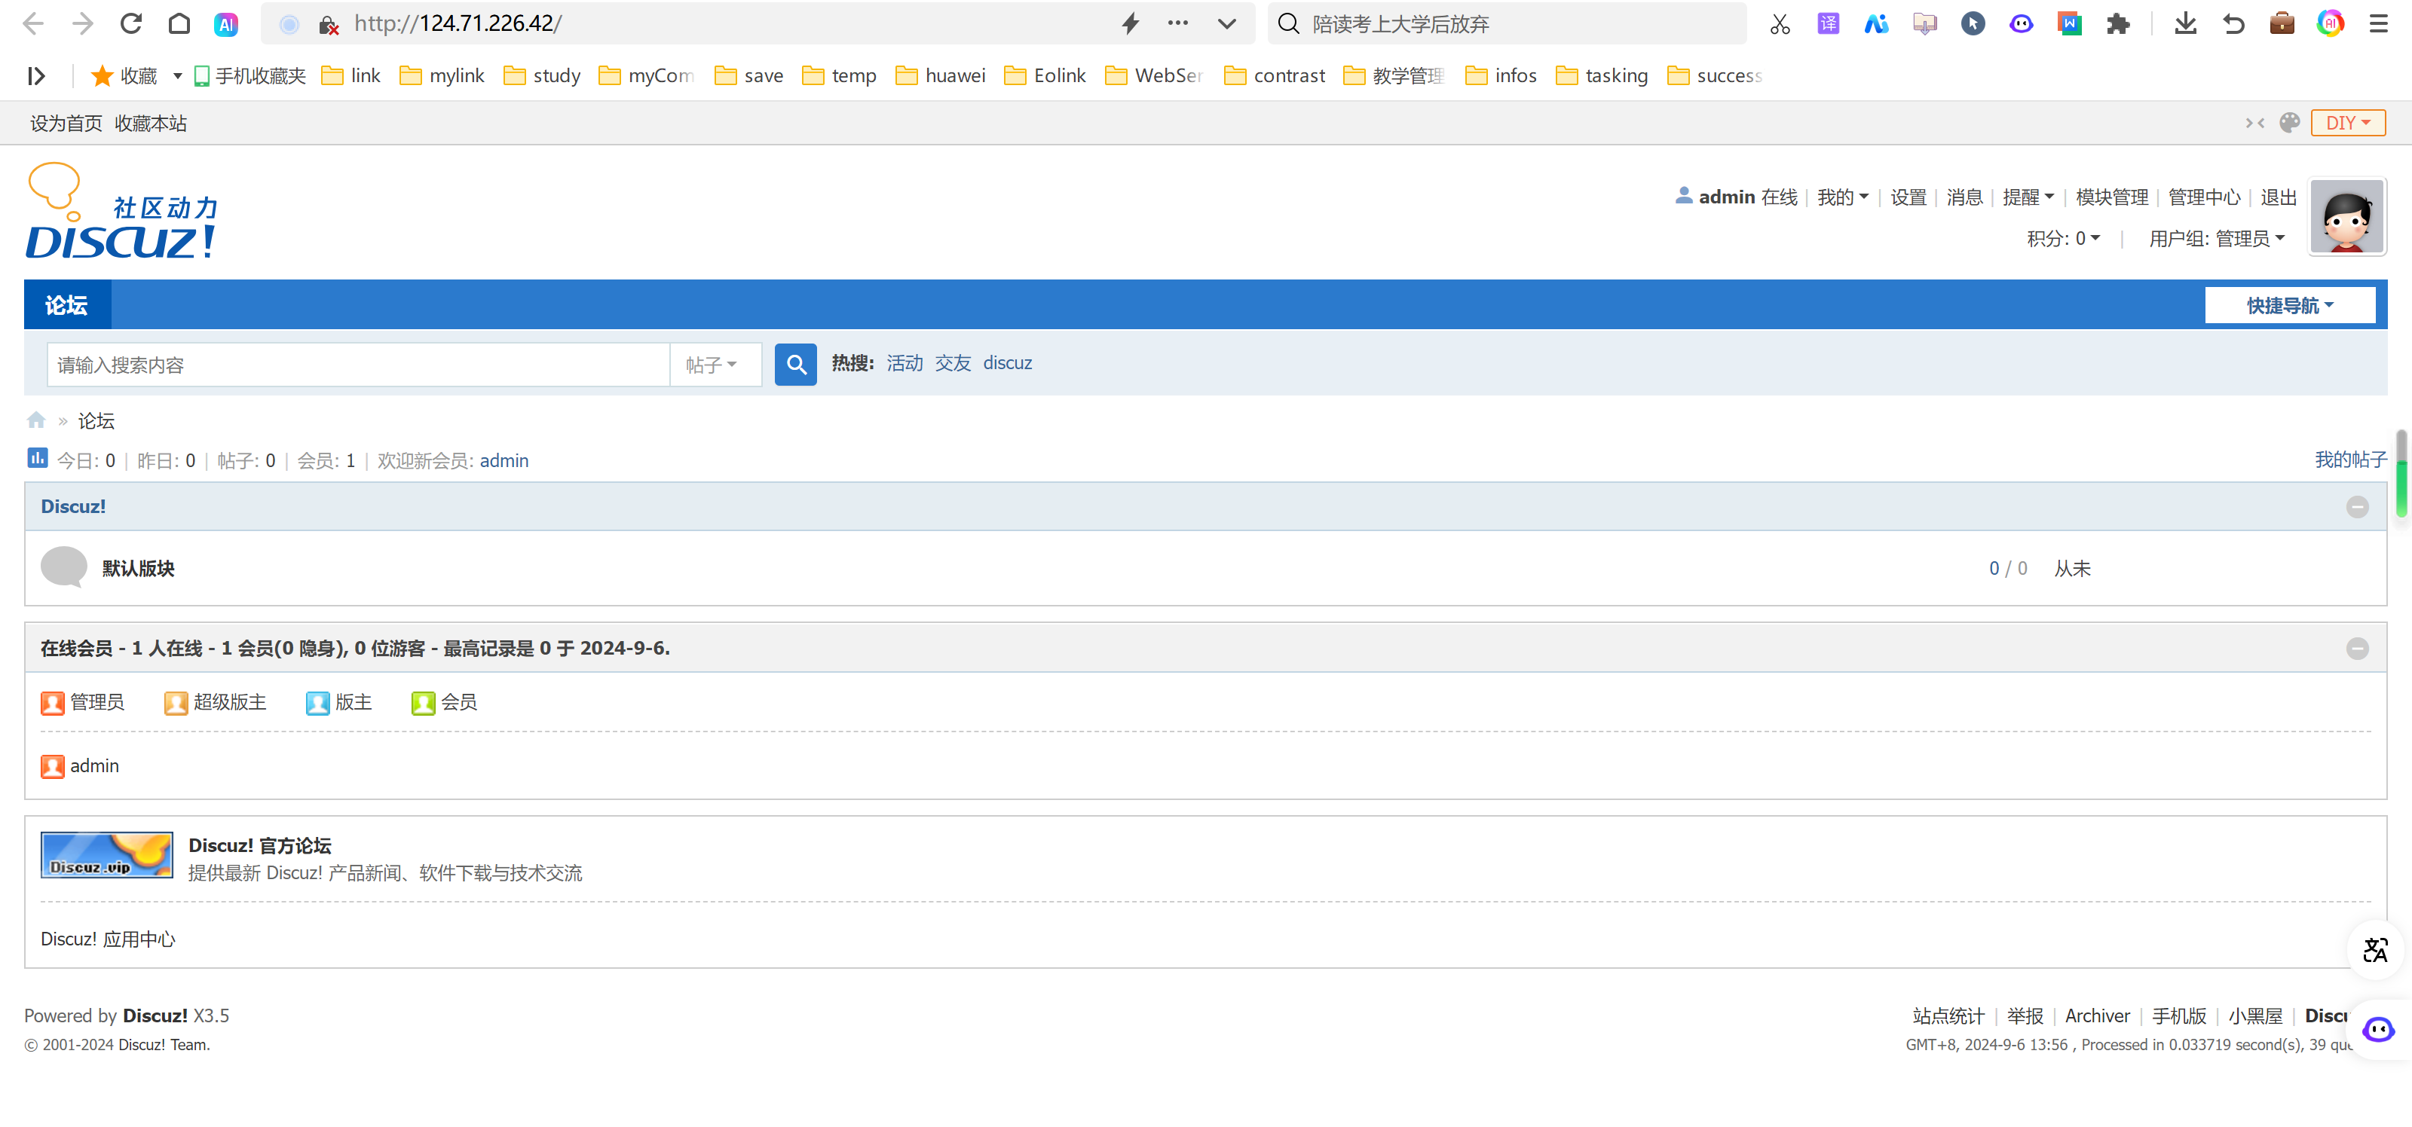Open 模块管理 in user menu
2412x1127 pixels.
pos(2111,197)
